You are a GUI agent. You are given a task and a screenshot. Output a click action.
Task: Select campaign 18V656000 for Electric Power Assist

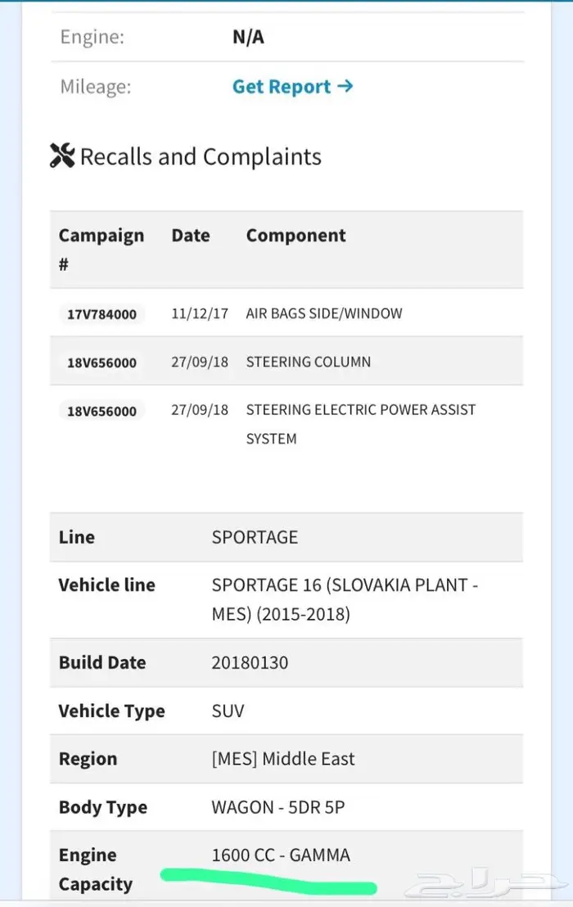click(x=102, y=411)
